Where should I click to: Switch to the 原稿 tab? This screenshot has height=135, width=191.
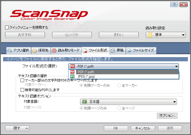(x=118, y=50)
